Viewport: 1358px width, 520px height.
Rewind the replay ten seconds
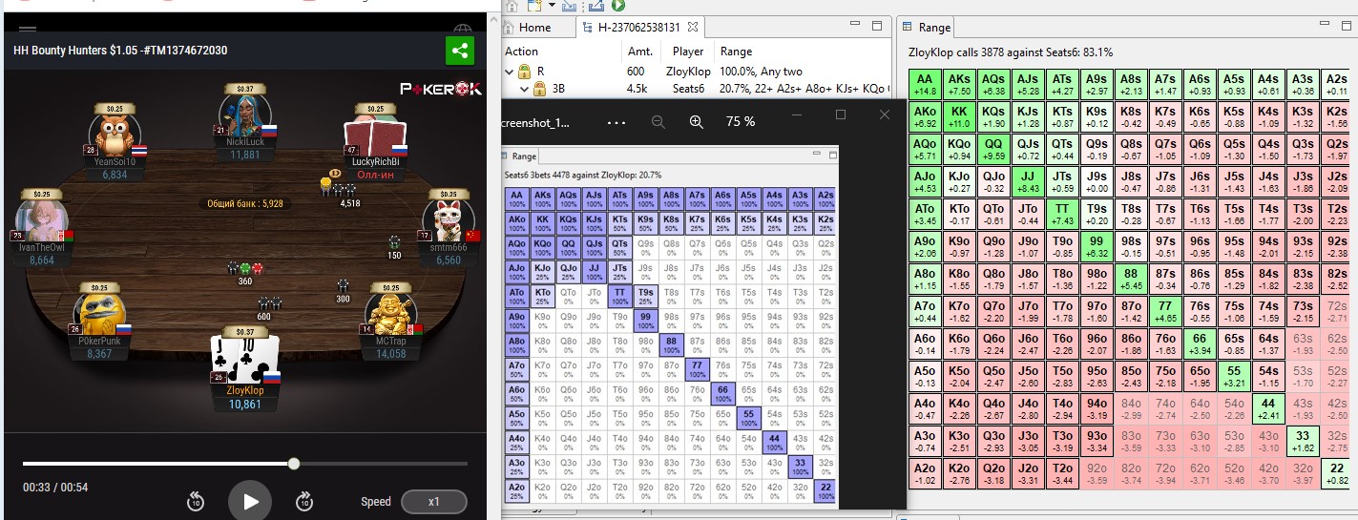click(x=196, y=501)
